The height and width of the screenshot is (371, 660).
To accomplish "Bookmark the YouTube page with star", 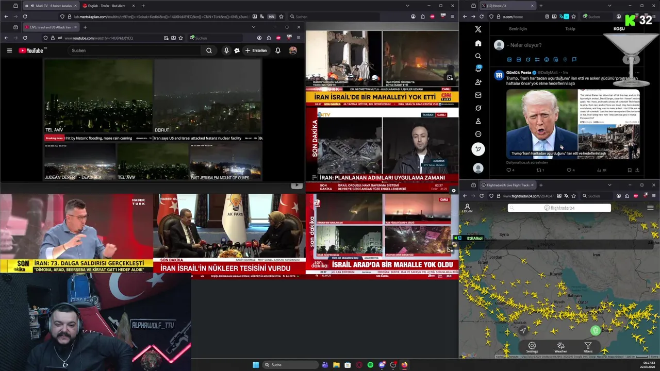I will (180, 38).
